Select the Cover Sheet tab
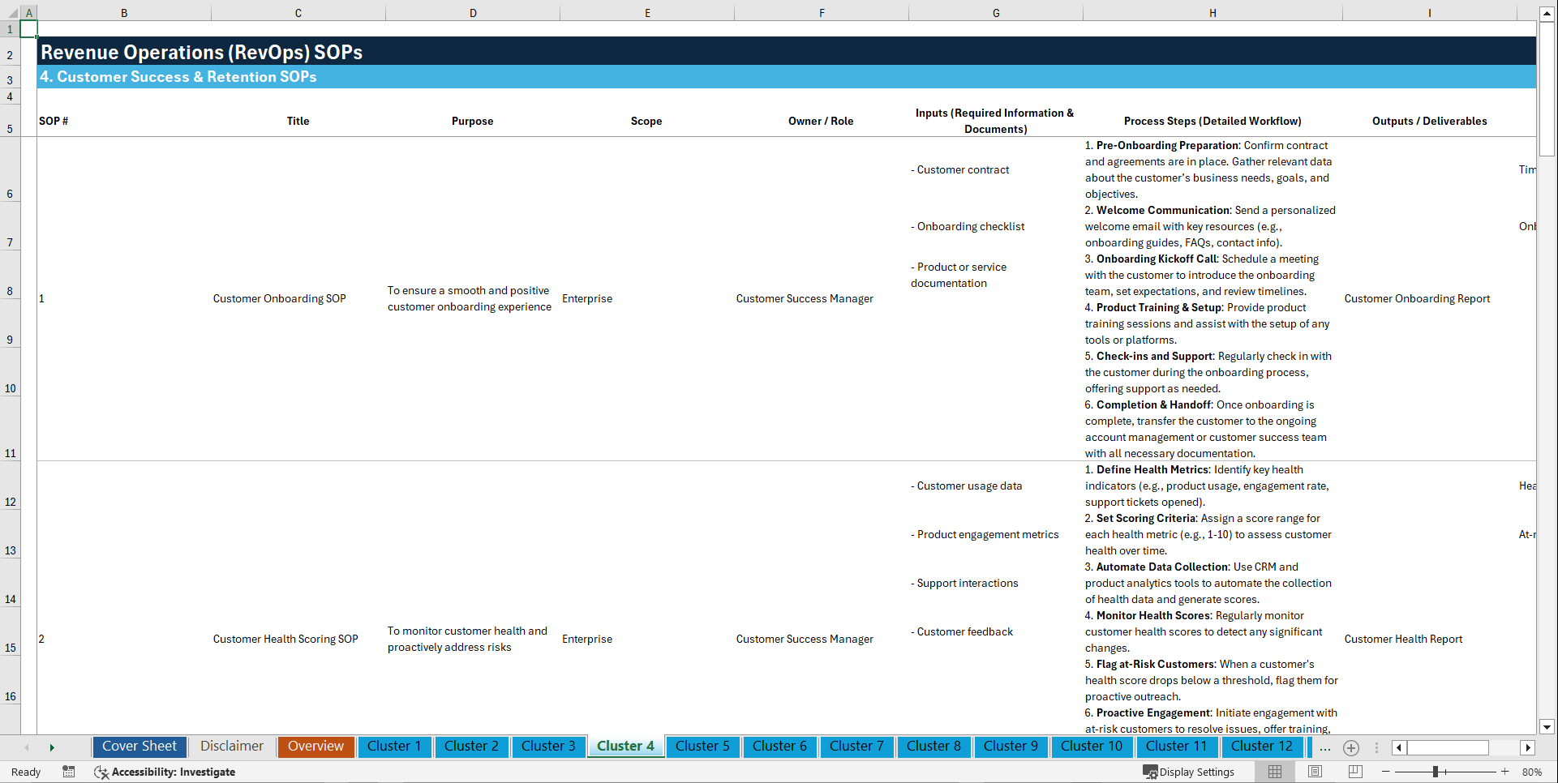The height and width of the screenshot is (783, 1558). click(x=139, y=747)
